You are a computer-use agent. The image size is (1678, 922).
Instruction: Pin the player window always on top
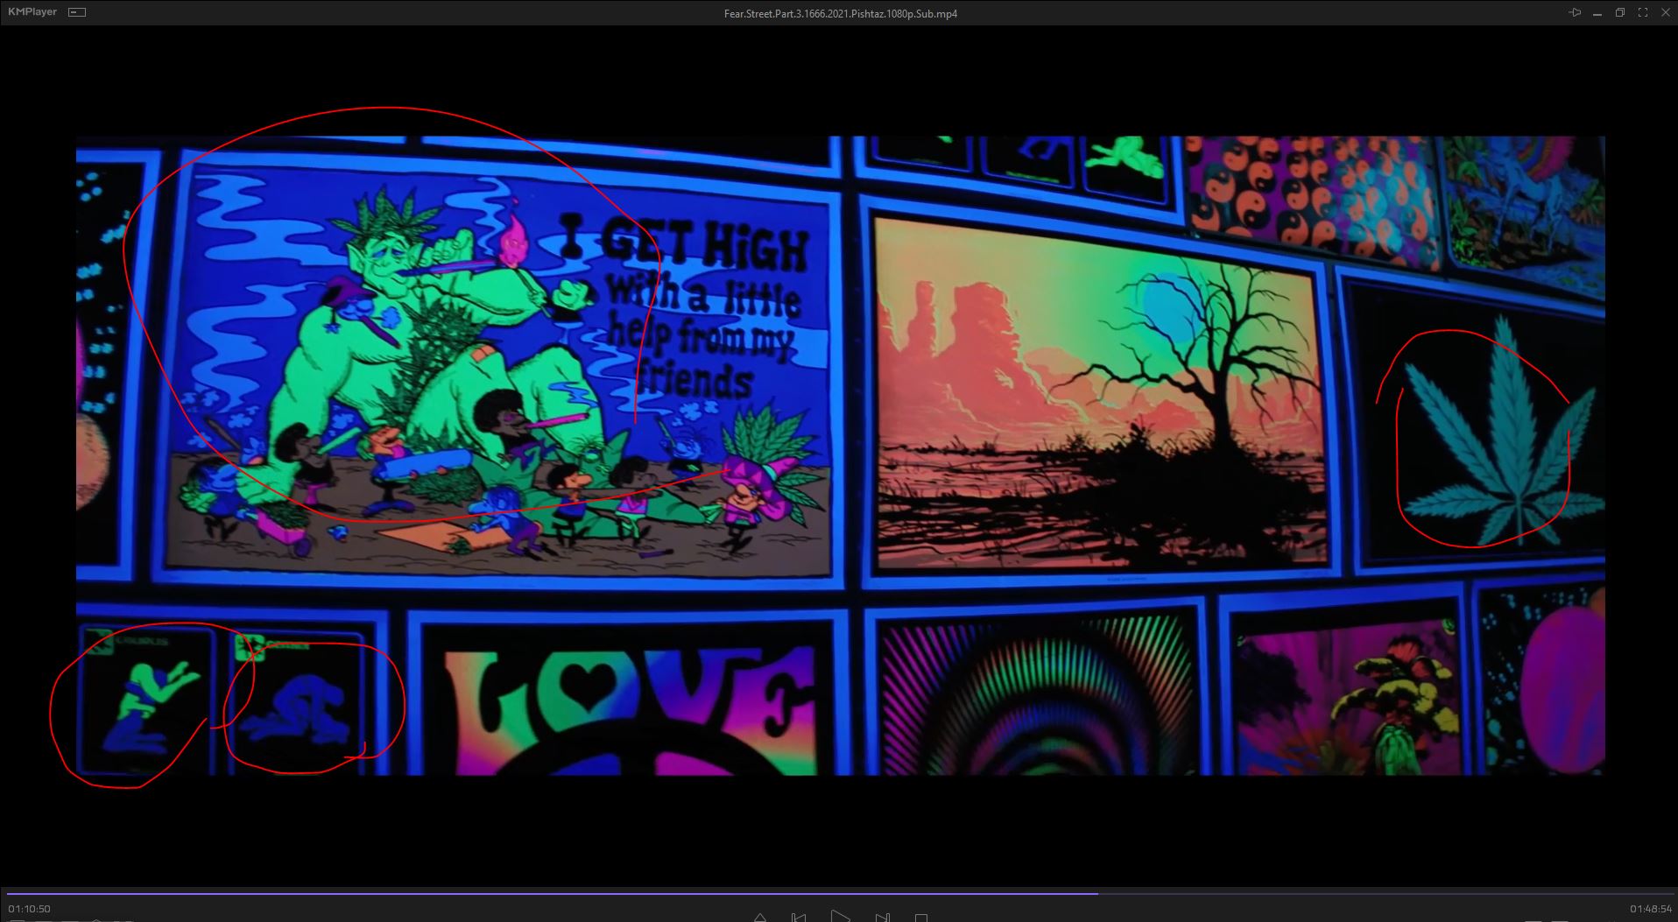(x=1575, y=12)
